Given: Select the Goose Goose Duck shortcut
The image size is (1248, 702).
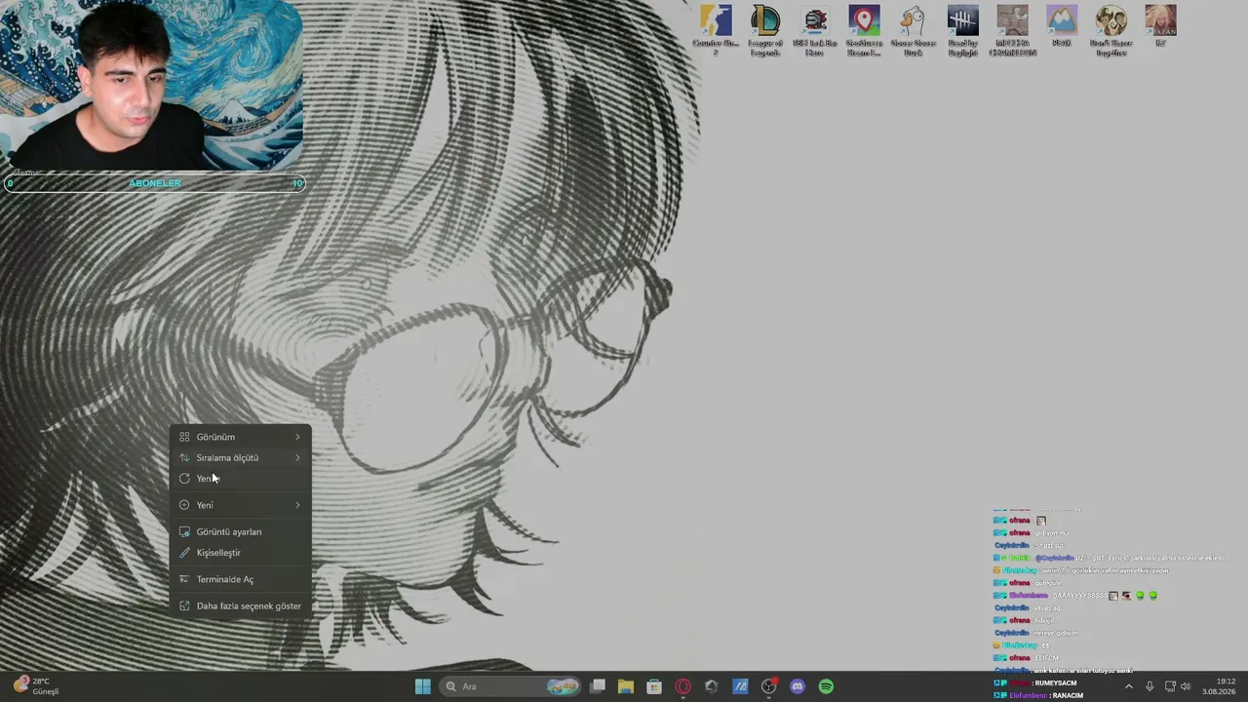Looking at the screenshot, I should (913, 30).
